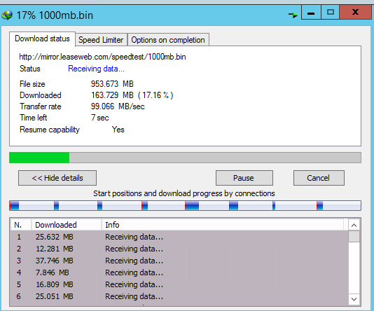374x311 pixels.
Task: Open the Options on completion tab
Action: click(x=168, y=40)
